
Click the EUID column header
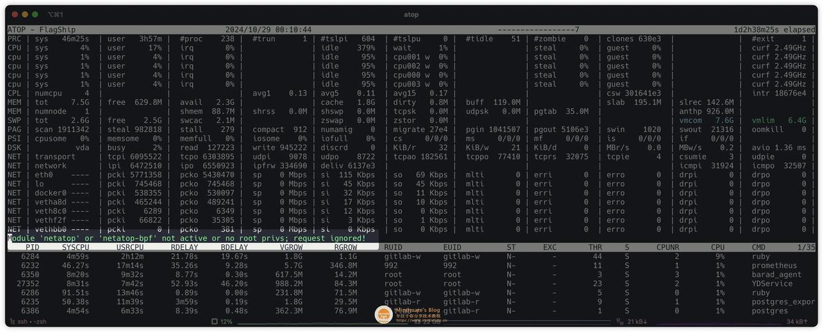pos(452,247)
